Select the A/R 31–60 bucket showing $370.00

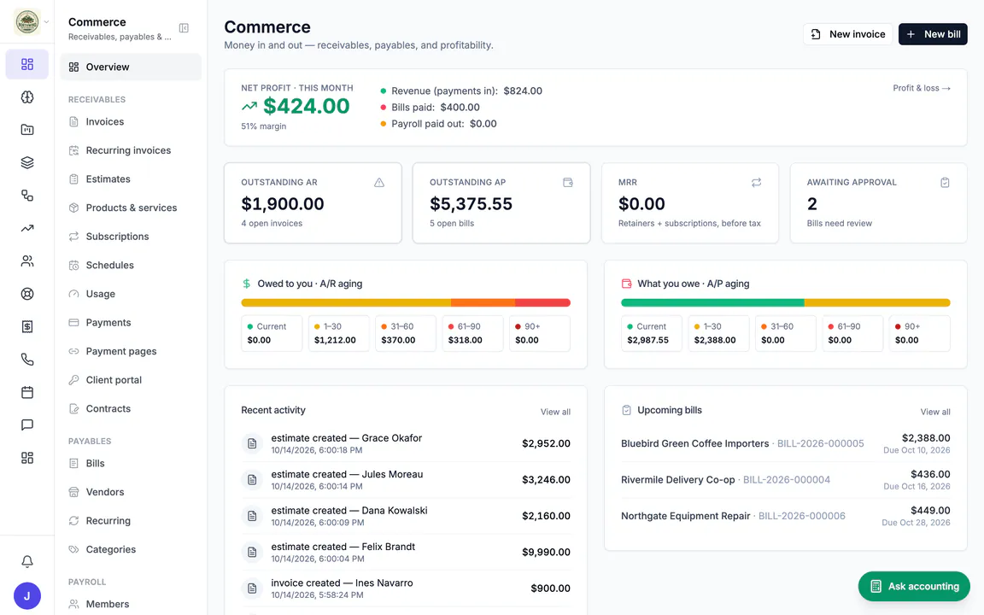(406, 333)
